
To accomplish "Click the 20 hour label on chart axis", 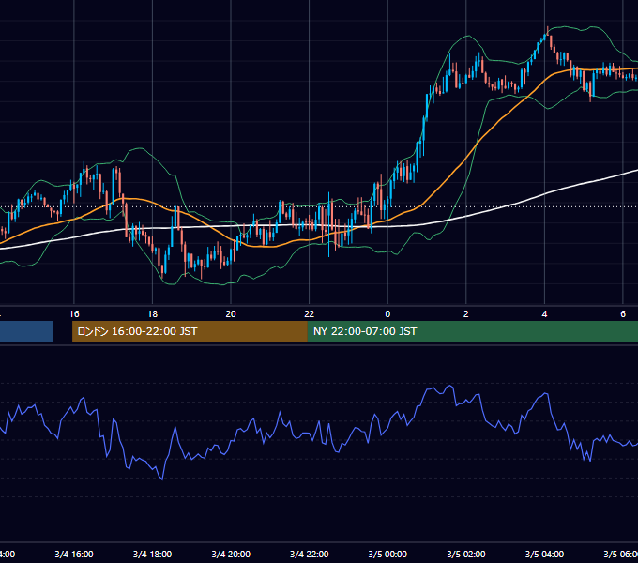I will [231, 314].
